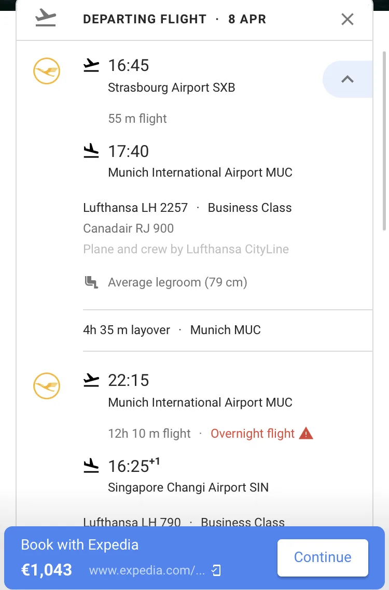The image size is (389, 590).
Task: Click the Lufthansa logo beside the 16:45 flight
Action: tap(47, 71)
